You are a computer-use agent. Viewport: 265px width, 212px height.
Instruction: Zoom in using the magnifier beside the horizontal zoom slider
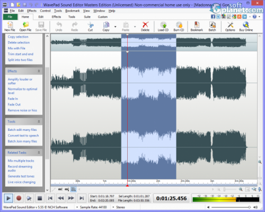click(241, 189)
